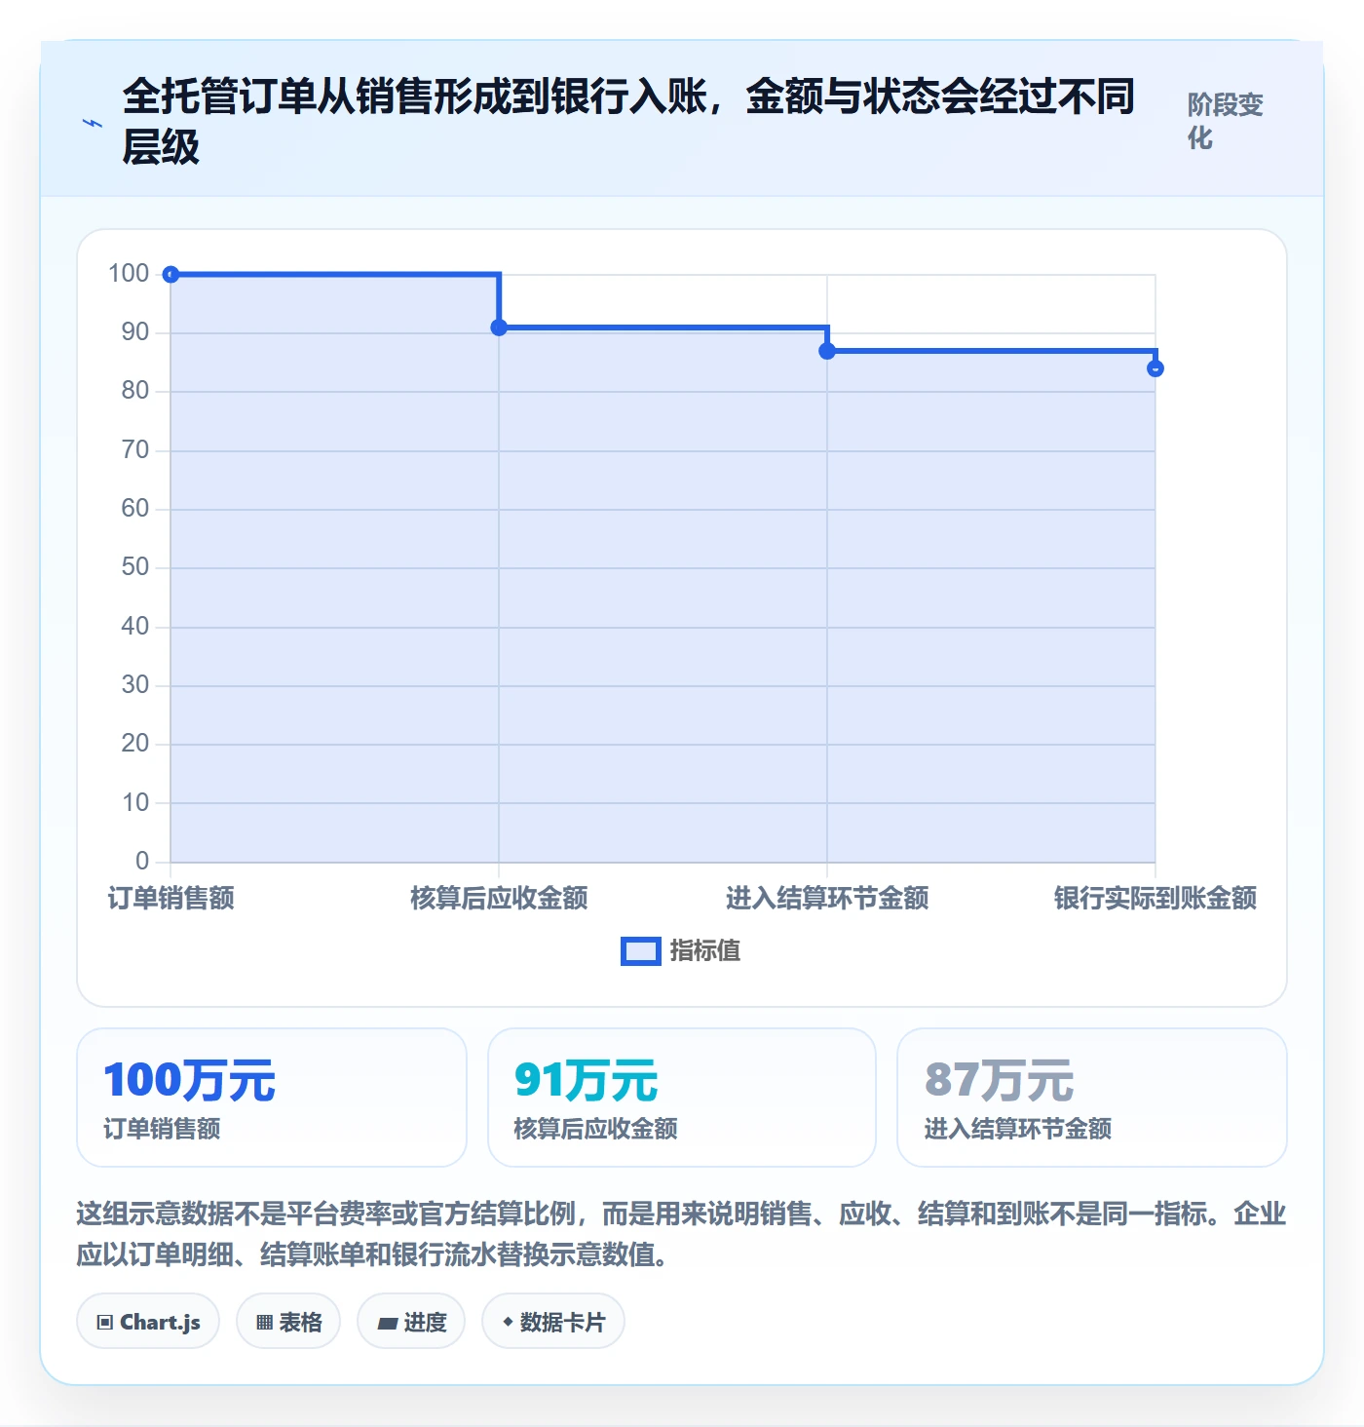
Task: Click the 银行实际到账金额 x-axis label
Action: pyautogui.click(x=1156, y=898)
